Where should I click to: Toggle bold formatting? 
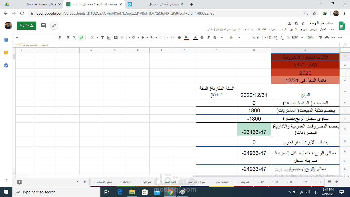point(215,37)
